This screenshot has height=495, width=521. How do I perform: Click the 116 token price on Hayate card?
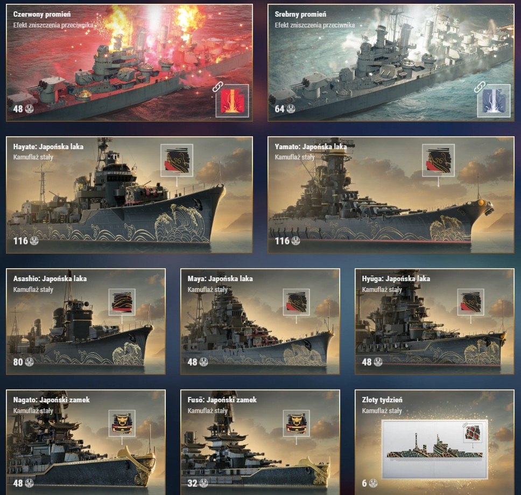pos(26,241)
